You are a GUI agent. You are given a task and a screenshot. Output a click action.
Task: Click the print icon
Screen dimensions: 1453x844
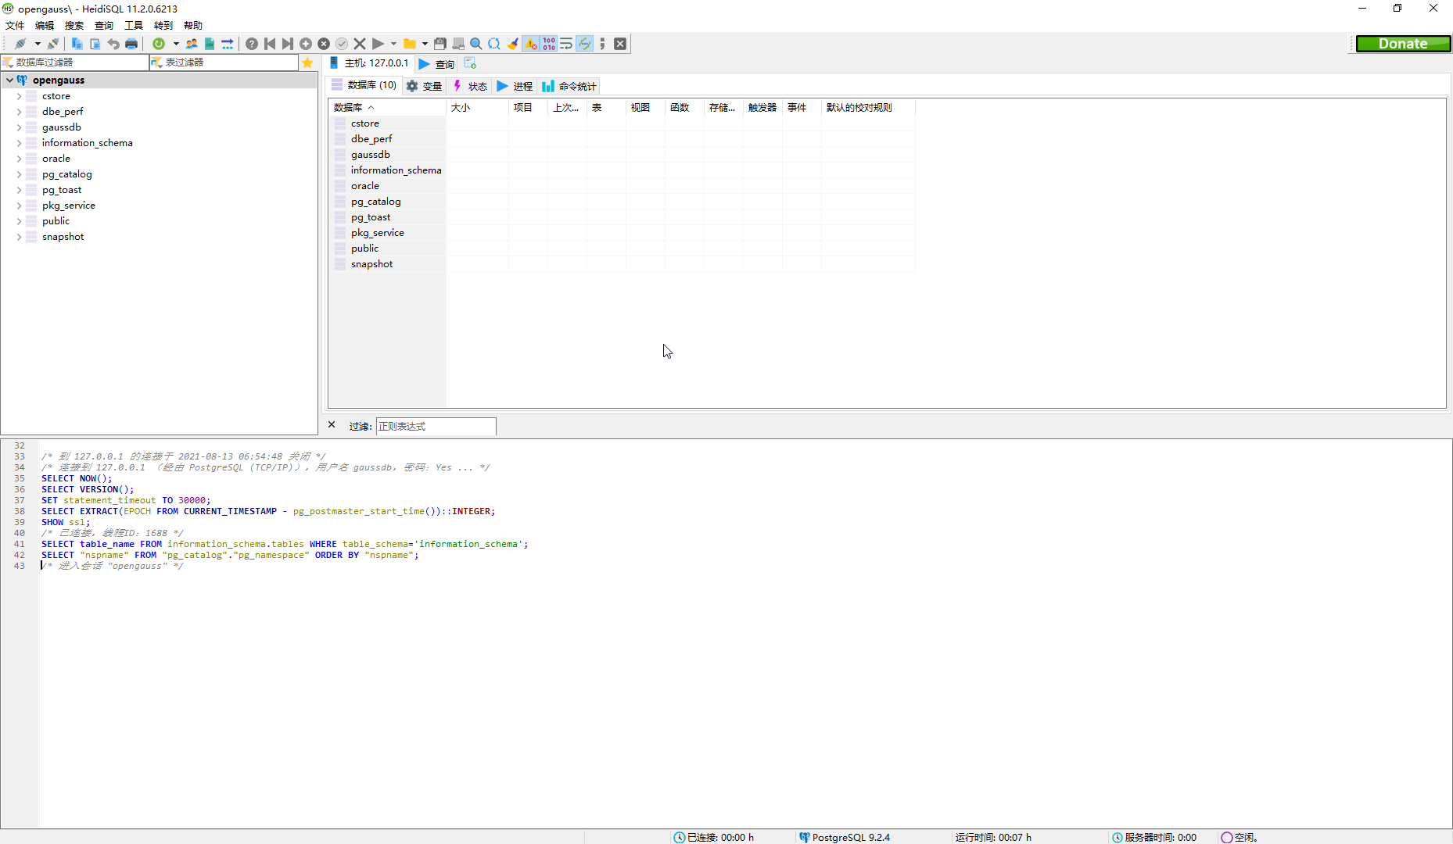(131, 44)
